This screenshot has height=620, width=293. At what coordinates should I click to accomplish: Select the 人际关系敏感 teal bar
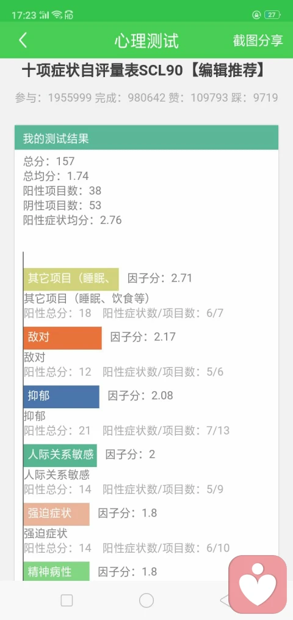60,455
